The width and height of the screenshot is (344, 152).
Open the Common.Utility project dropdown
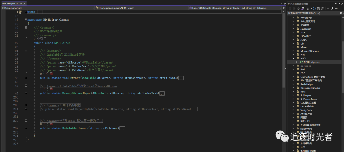pyautogui.click(x=93, y=8)
